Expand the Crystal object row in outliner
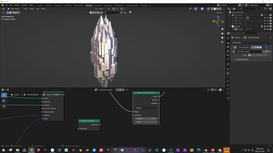The image size is (273, 153). click(233, 29)
